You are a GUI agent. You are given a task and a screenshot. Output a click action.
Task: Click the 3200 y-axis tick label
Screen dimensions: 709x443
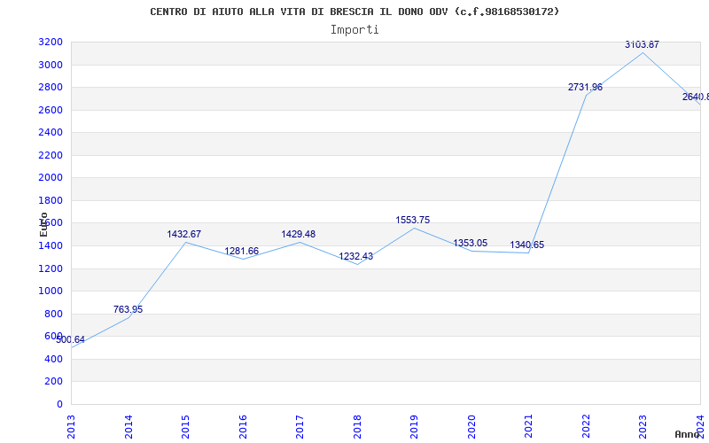click(x=51, y=42)
